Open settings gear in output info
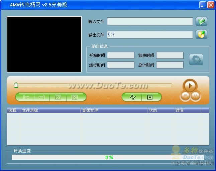216x171 pixels. pos(196,59)
